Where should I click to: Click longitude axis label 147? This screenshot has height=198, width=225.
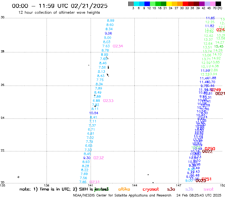179,185
